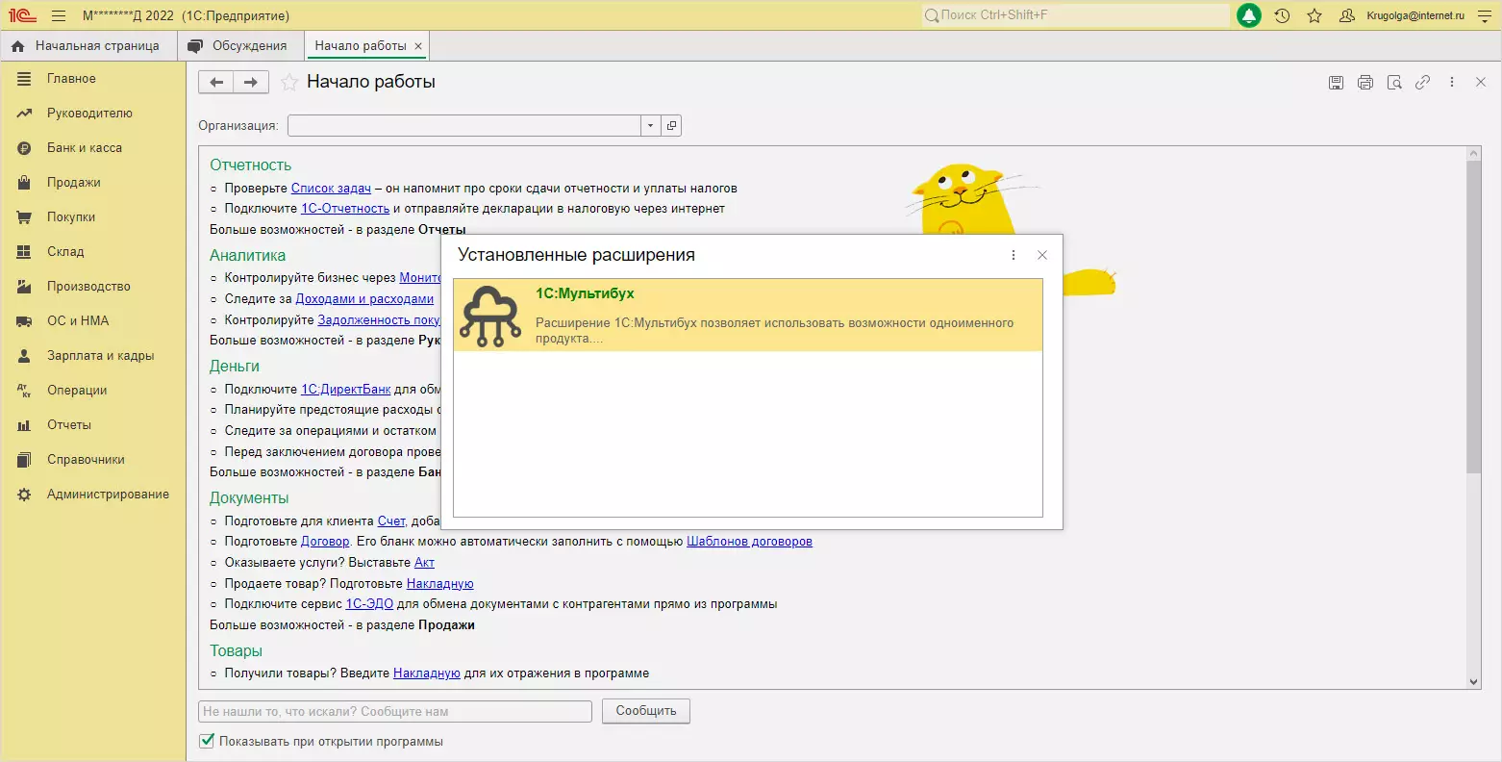Screen dimensions: 1502x762
Task: Click the Зарплата и кадры person icon
Action: 25,356
